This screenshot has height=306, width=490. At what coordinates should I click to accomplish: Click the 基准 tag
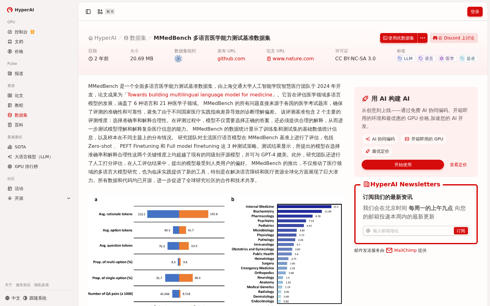(x=468, y=58)
